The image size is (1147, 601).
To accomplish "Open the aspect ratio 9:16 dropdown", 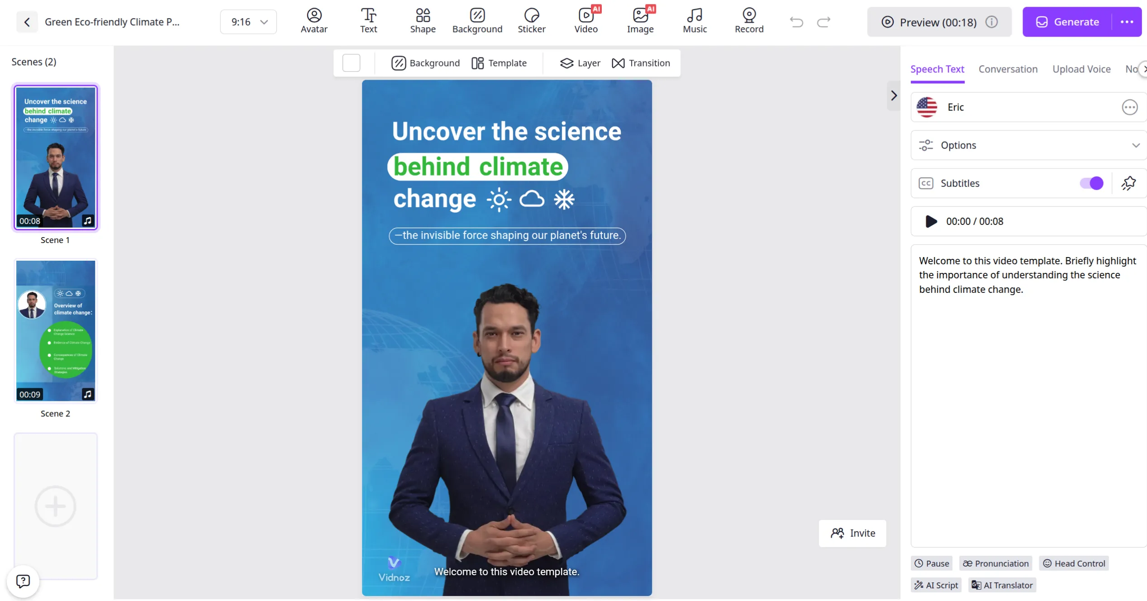I will [x=248, y=21].
